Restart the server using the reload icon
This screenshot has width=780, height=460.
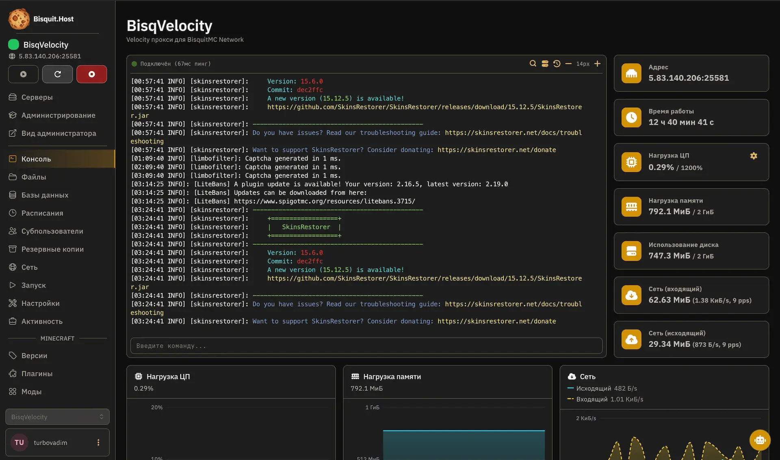click(x=57, y=74)
